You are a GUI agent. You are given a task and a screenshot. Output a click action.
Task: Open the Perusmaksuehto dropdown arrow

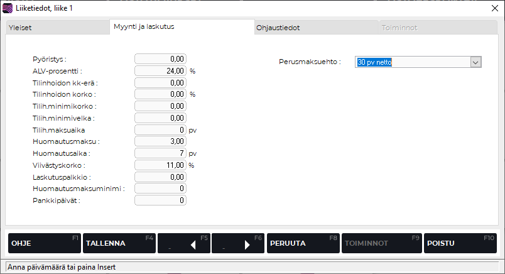[475, 62]
